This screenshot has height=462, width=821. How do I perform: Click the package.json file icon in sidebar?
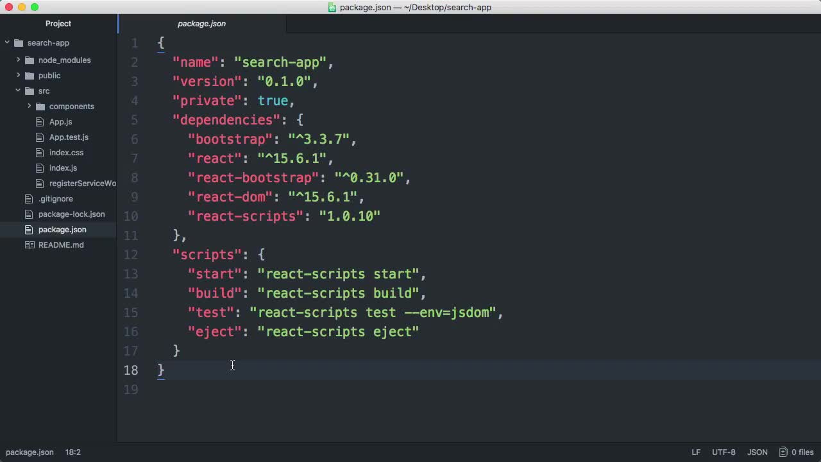click(x=29, y=229)
